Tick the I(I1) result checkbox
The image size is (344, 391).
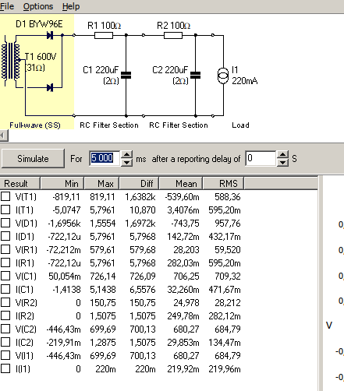5,368
